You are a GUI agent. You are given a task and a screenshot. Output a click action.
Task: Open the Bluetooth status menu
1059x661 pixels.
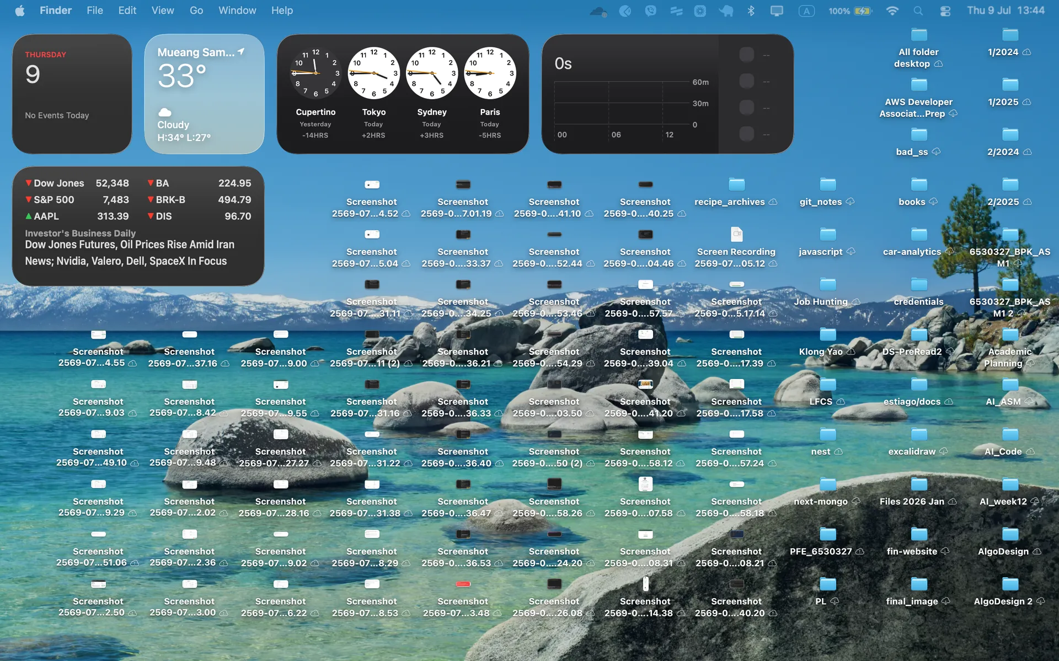coord(751,11)
